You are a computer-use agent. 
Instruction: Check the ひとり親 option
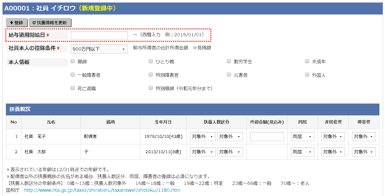(150, 61)
